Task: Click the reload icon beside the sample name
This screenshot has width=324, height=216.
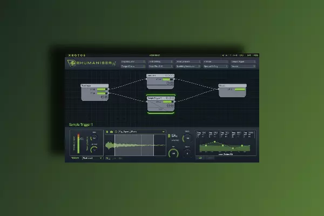Action: point(116,132)
